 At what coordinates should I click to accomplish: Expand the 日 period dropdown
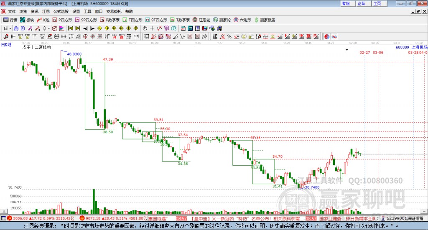click(10, 28)
